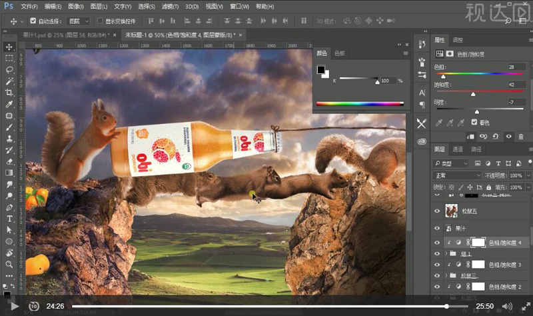Open the layer opacity dropdown arrow
This screenshot has width=533, height=316.
point(528,175)
